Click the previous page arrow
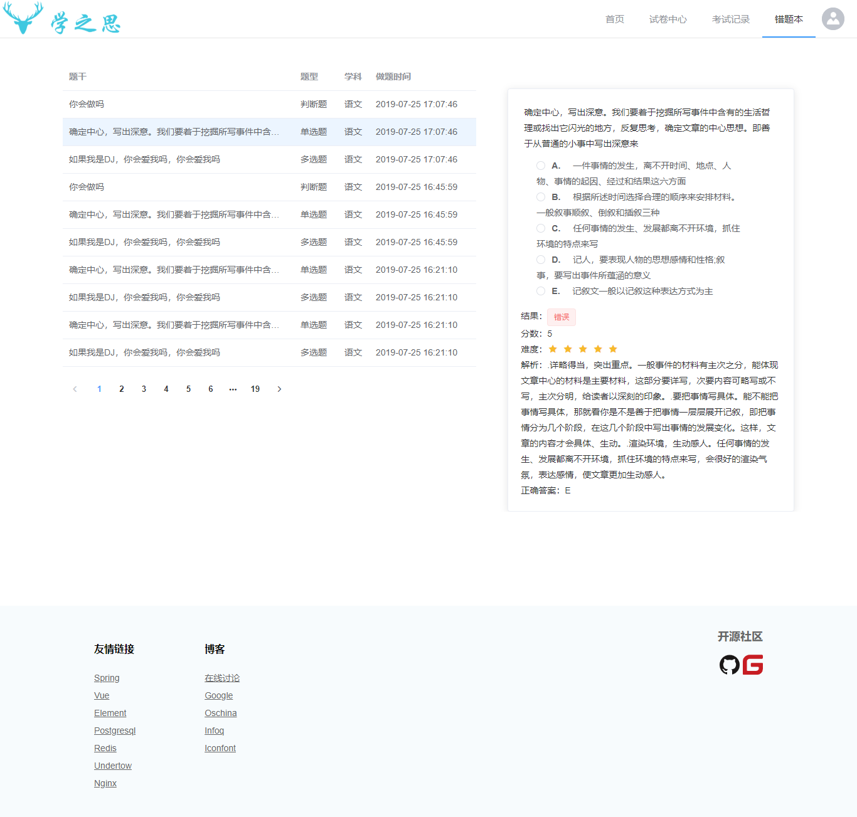Image resolution: width=857 pixels, height=817 pixels. pyautogui.click(x=75, y=389)
